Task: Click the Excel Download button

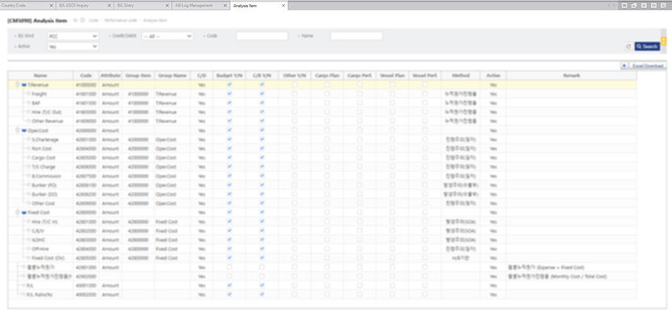Action: 647,66
